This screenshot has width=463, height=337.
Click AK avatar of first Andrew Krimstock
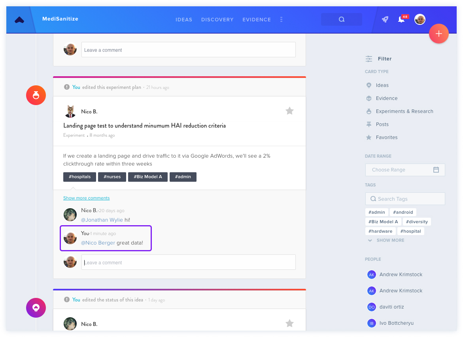point(371,275)
